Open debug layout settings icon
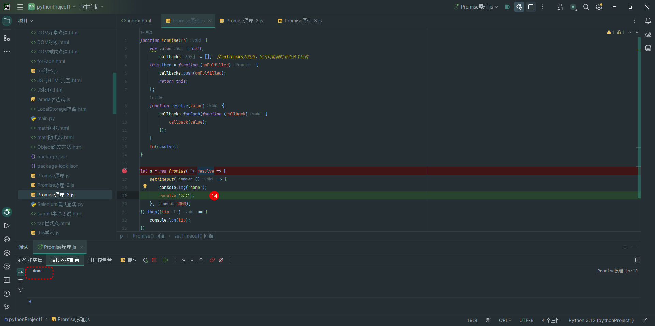Viewport: 655px width, 326px height. click(637, 260)
